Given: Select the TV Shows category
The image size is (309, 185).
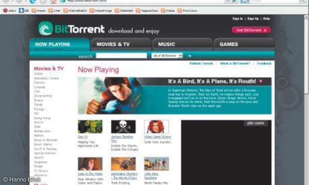Looking at the screenshot, I should tap(41, 171).
